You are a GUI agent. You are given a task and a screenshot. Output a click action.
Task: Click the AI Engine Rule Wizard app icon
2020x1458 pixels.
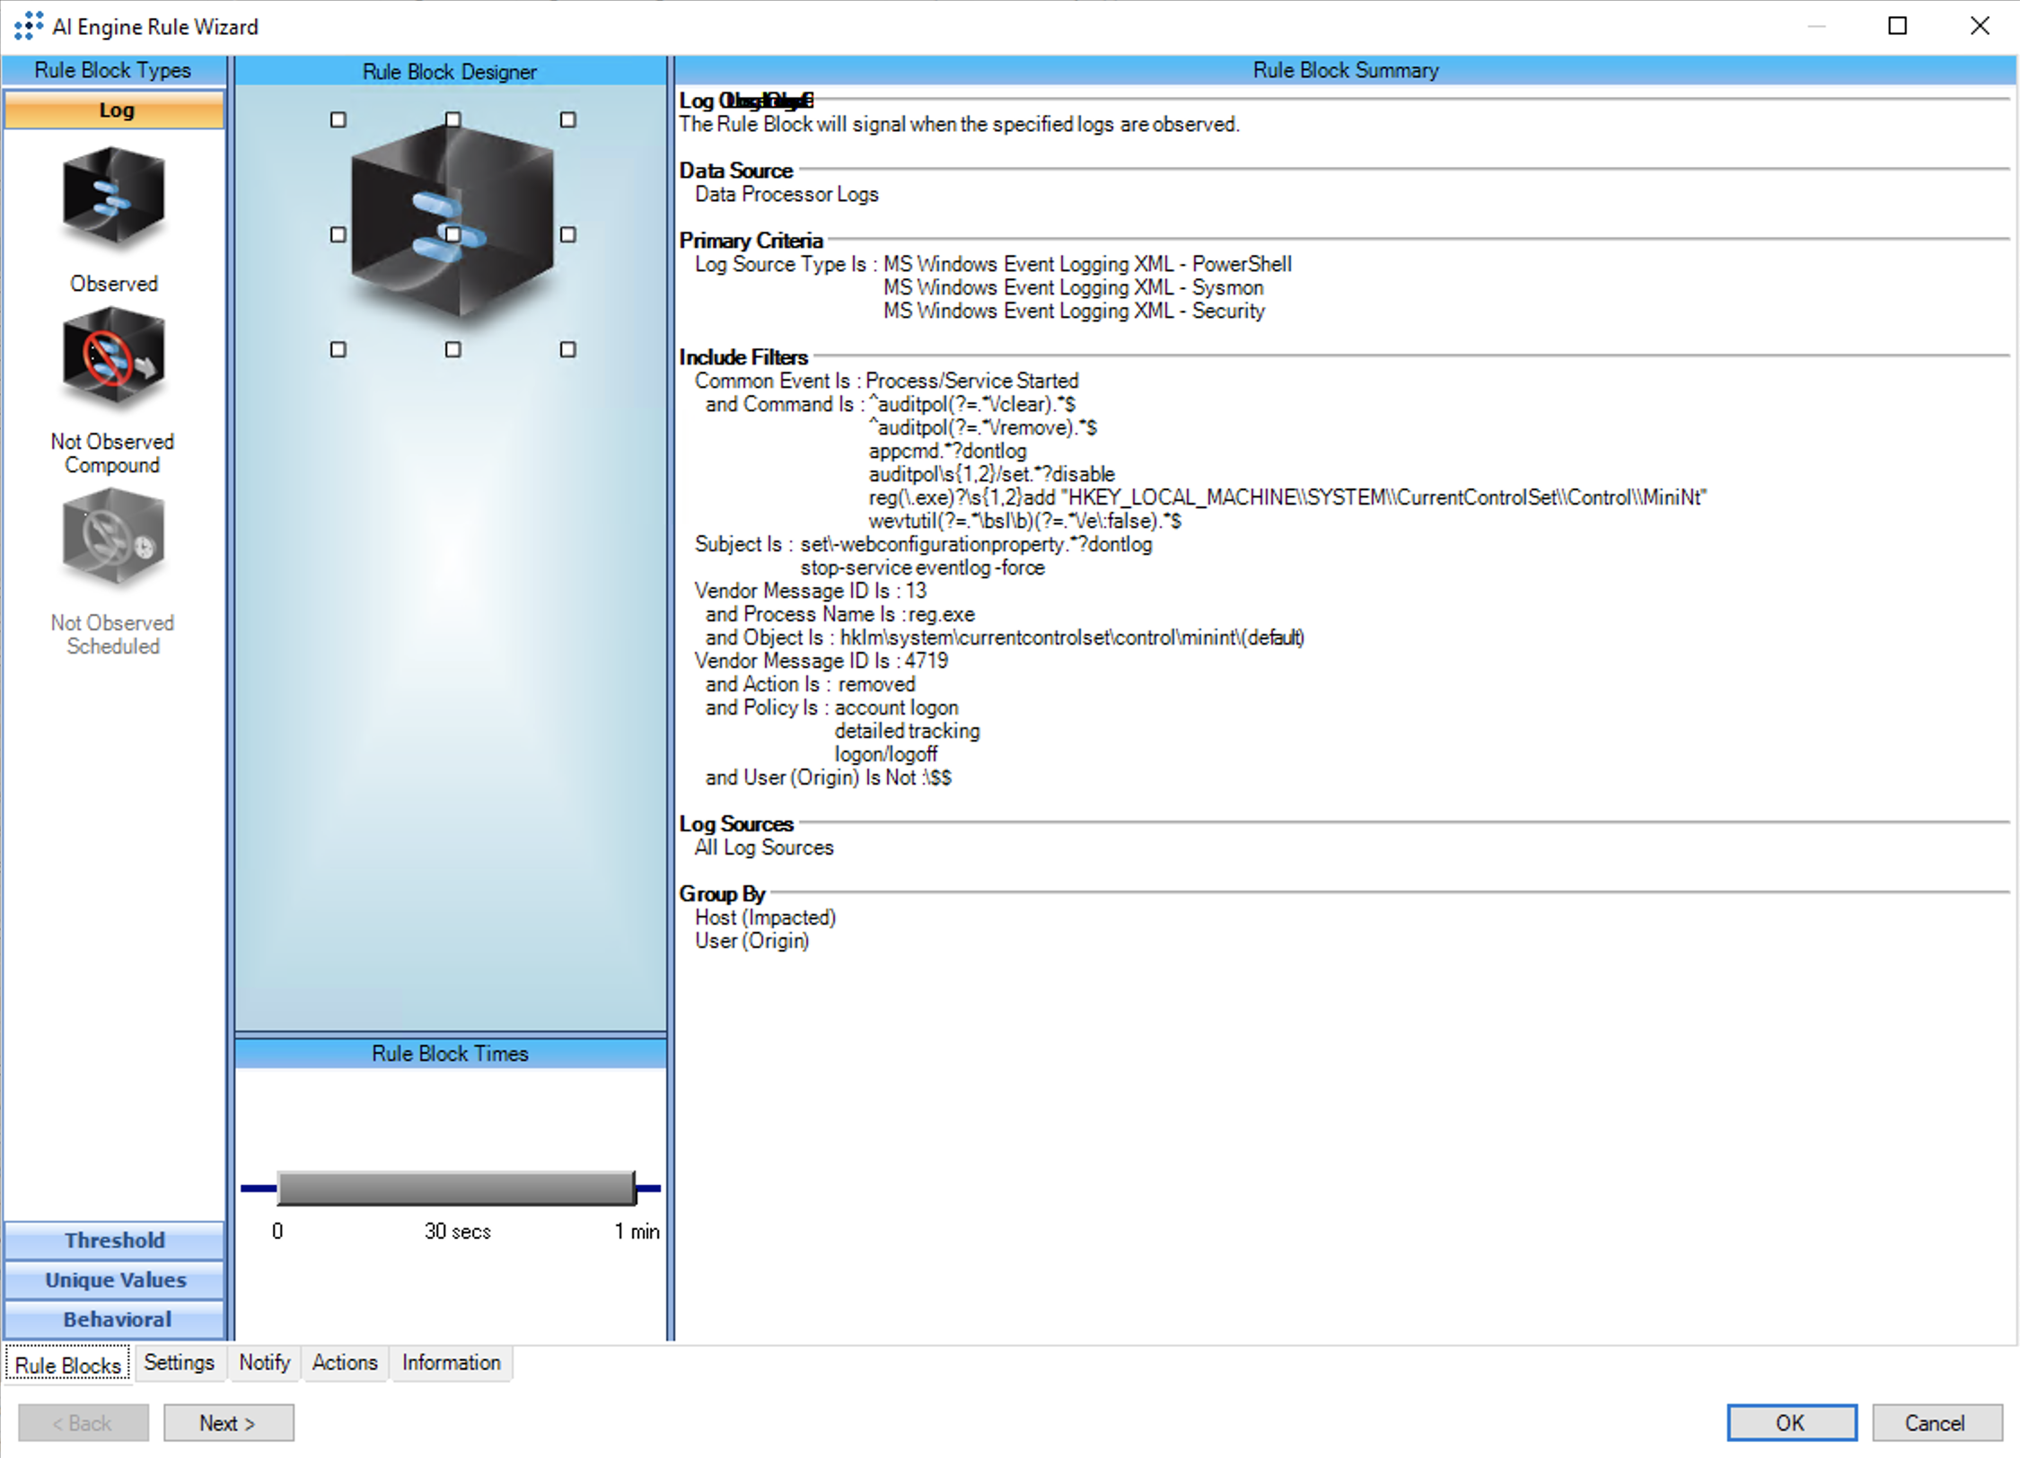coord(28,26)
